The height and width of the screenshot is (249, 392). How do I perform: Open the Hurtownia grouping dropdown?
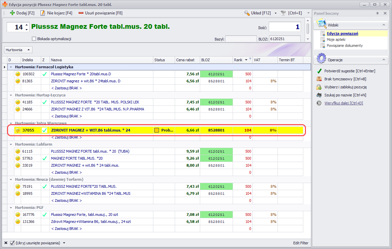click(x=18, y=50)
